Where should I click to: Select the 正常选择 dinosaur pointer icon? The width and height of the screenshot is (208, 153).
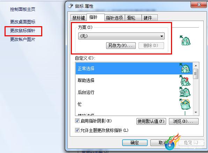coord(185,68)
